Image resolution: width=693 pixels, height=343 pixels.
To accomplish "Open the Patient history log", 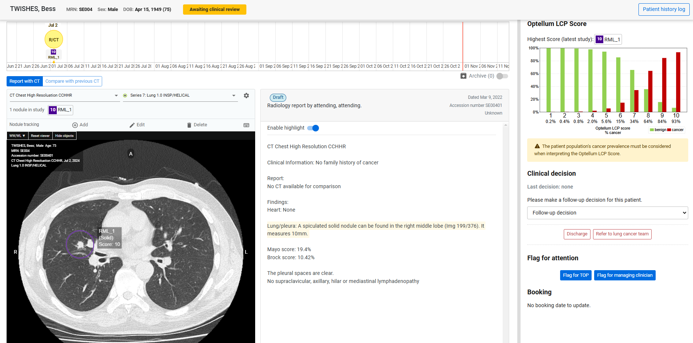I will click(x=664, y=10).
